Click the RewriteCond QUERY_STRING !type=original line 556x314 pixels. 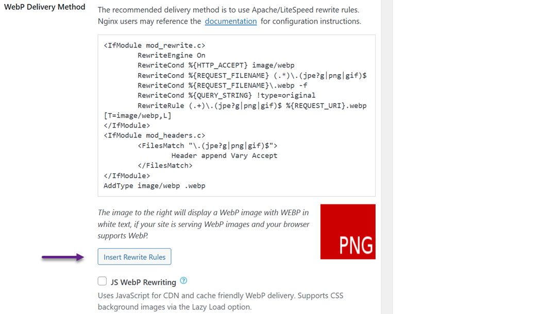click(x=226, y=95)
